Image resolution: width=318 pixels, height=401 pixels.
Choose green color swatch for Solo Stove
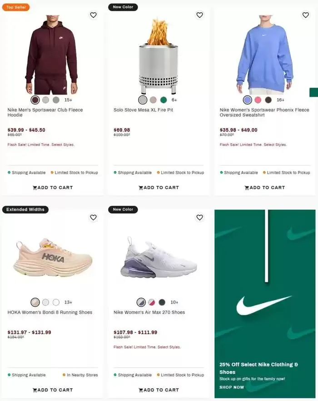click(164, 100)
